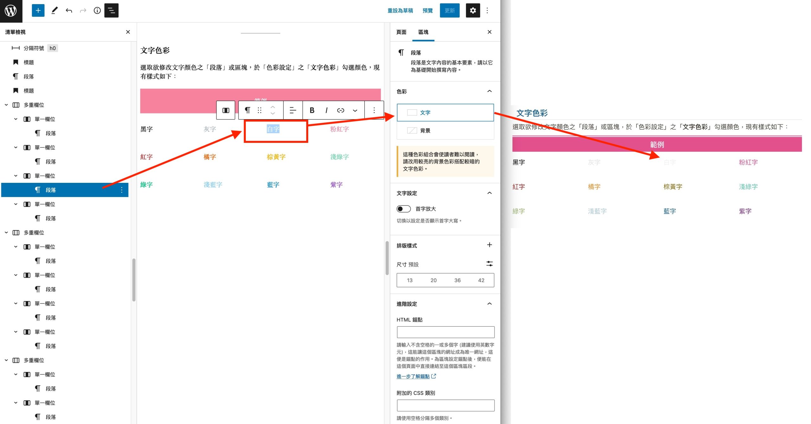Image resolution: width=811 pixels, height=424 pixels.
Task: Open settings gear in top bar
Action: [473, 10]
